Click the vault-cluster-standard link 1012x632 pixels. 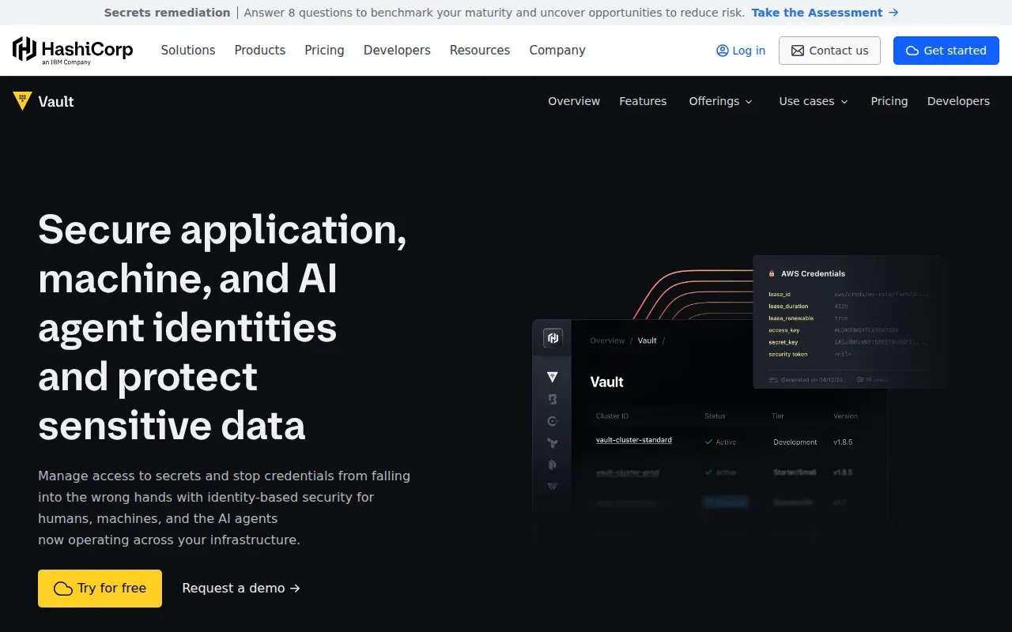[x=634, y=440]
